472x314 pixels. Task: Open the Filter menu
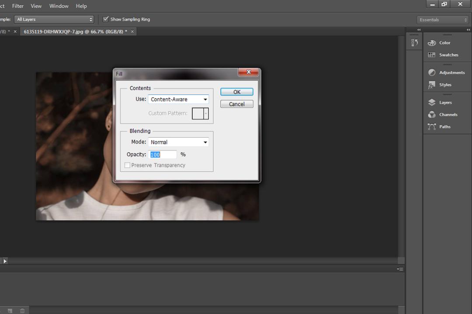(18, 6)
